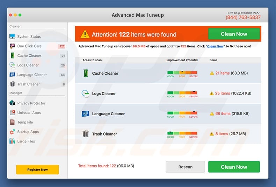Follow the blue "Clean Now" text link
This screenshot has height=187, width=276.
[x=215, y=46]
